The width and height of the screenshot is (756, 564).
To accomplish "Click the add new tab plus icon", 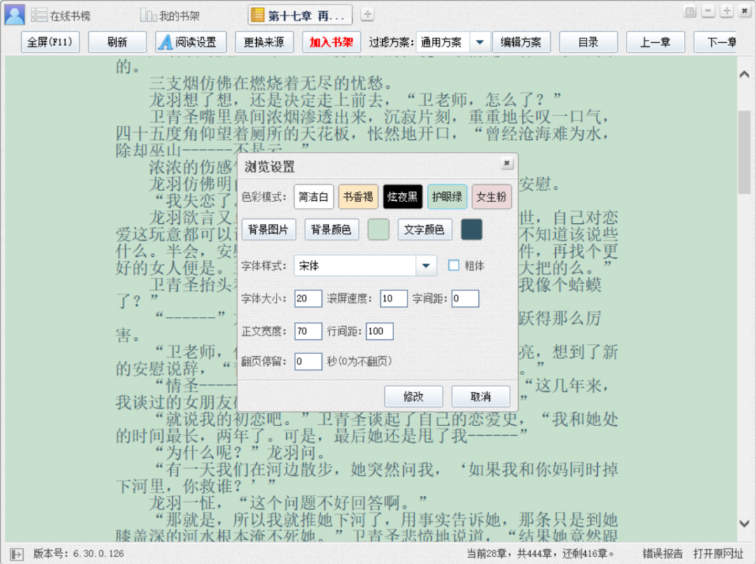I will click(367, 15).
